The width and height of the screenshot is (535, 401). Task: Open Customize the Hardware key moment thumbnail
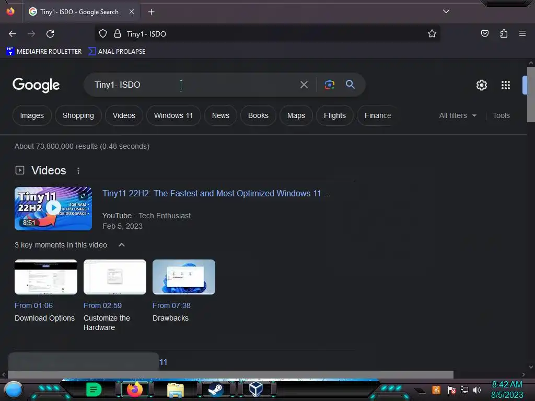pos(115,277)
